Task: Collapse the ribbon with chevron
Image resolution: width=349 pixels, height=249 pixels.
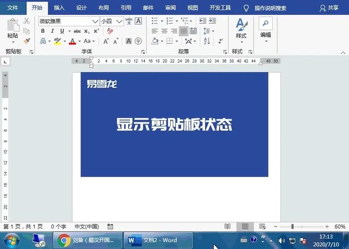Action: (343, 52)
